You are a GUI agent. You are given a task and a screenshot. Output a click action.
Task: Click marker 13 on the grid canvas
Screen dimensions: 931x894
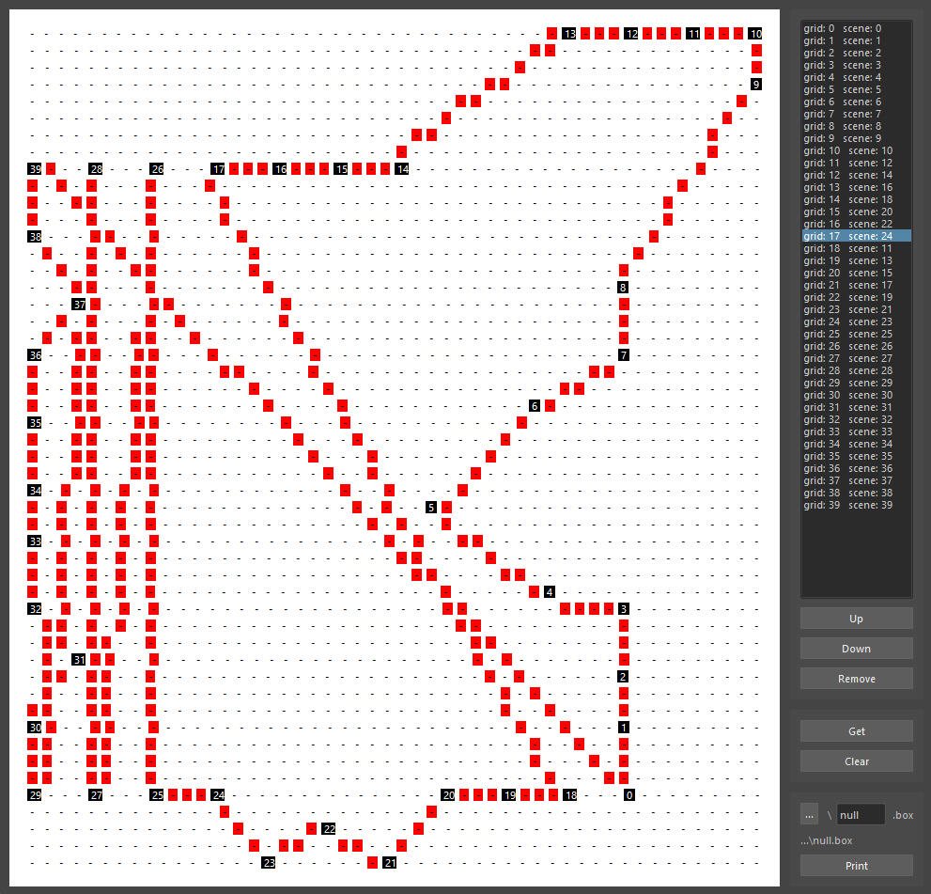tap(569, 34)
